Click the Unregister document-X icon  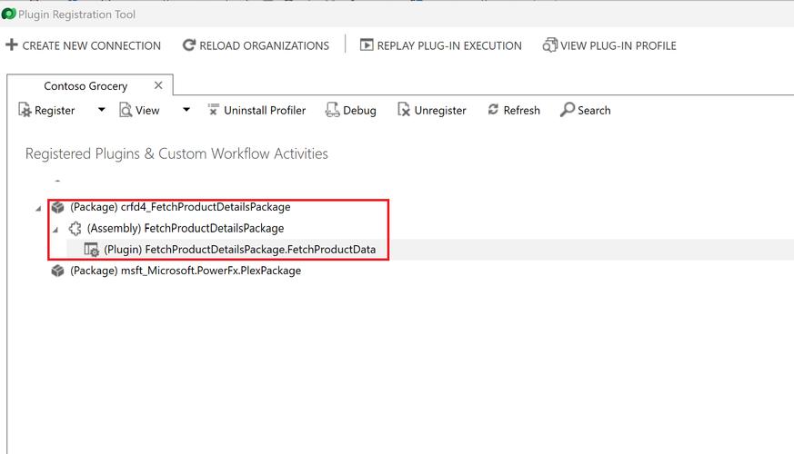pos(404,110)
